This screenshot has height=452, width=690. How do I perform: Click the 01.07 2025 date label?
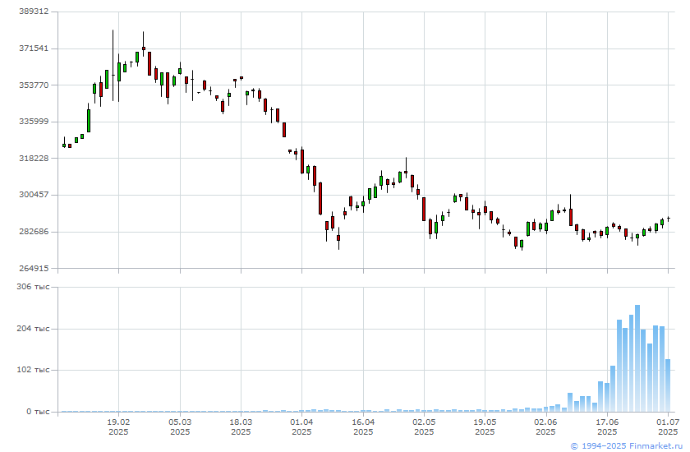(x=668, y=427)
